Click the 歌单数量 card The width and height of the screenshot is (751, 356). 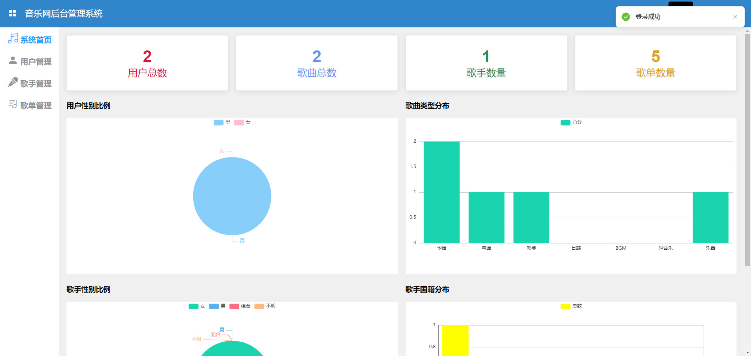656,63
